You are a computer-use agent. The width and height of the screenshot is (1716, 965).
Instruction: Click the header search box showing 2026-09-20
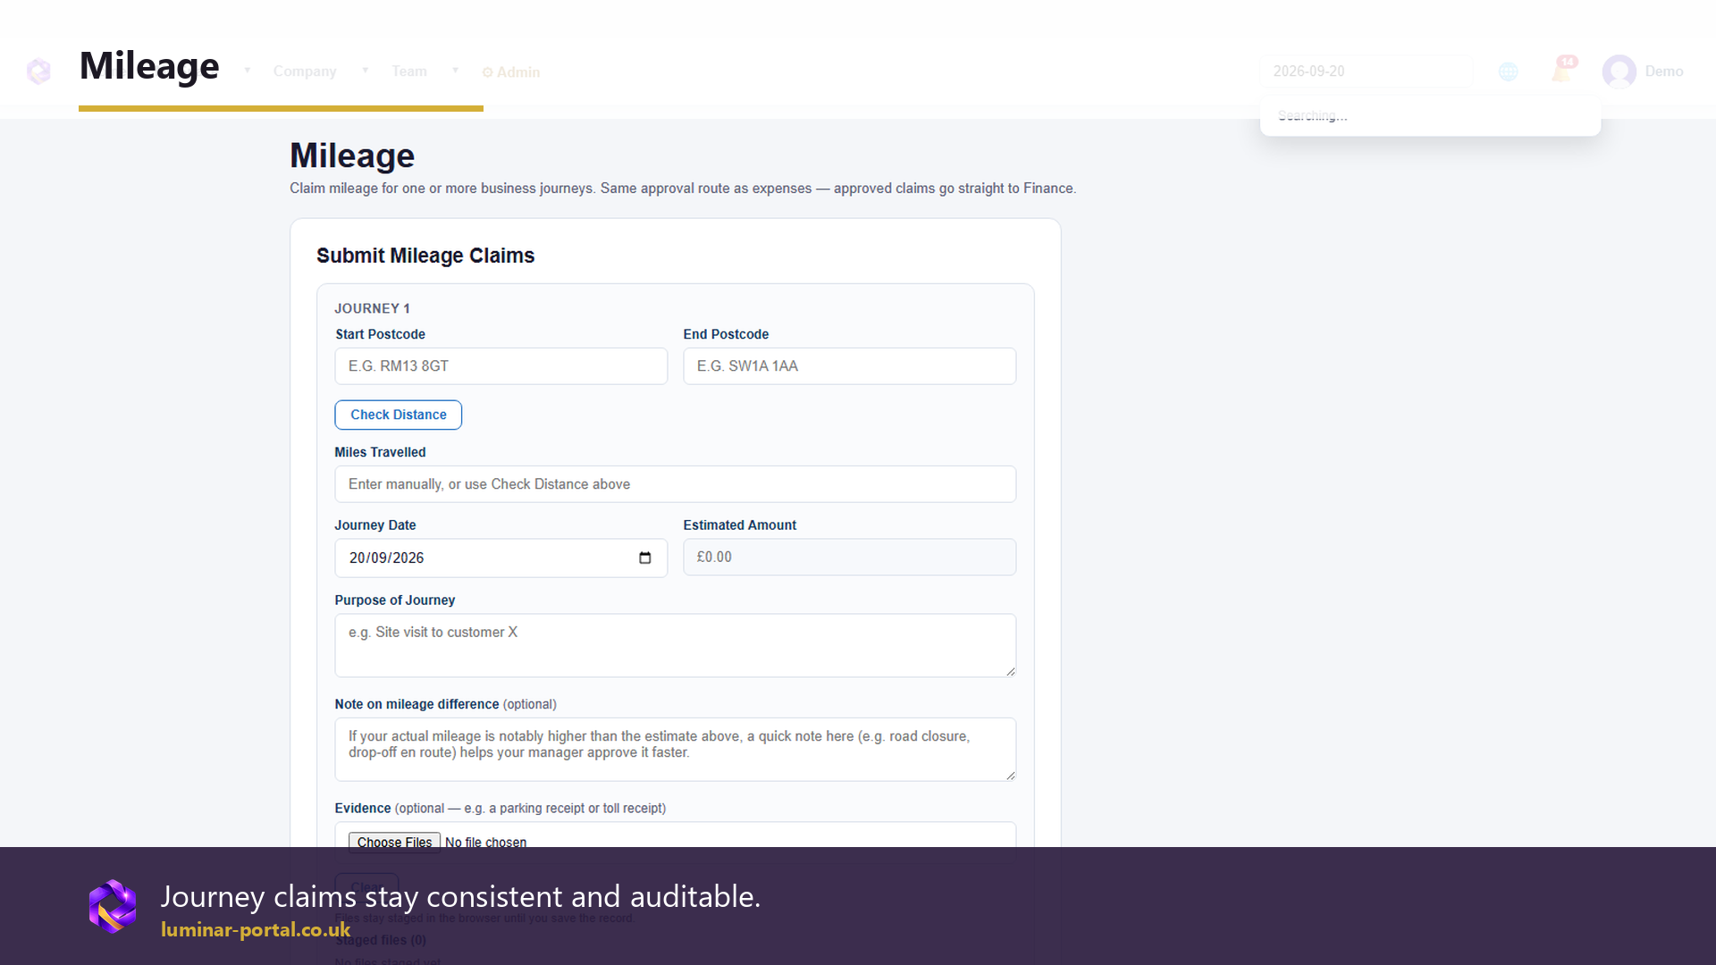pyautogui.click(x=1366, y=71)
